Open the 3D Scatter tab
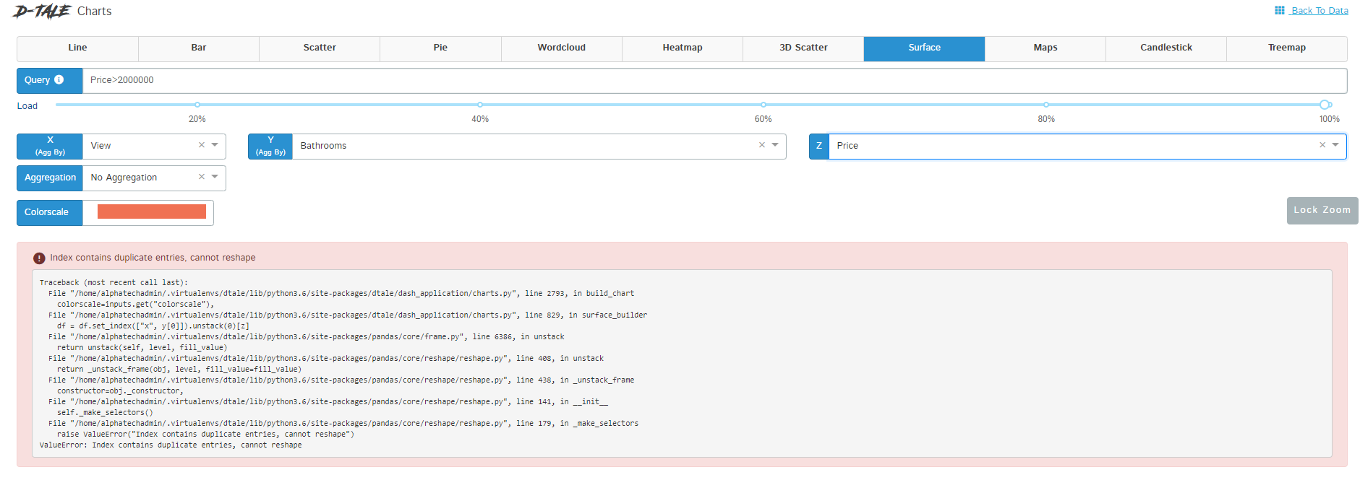This screenshot has width=1360, height=480. click(x=803, y=48)
